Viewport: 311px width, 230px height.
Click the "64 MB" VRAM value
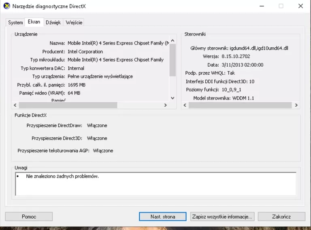coord(74,93)
